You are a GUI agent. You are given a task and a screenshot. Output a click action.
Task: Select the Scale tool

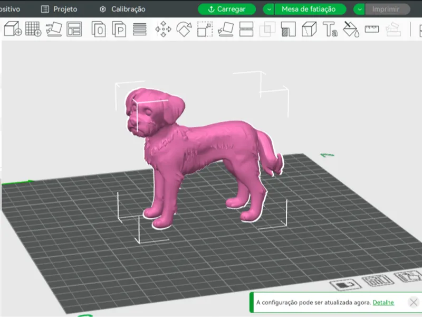point(205,29)
